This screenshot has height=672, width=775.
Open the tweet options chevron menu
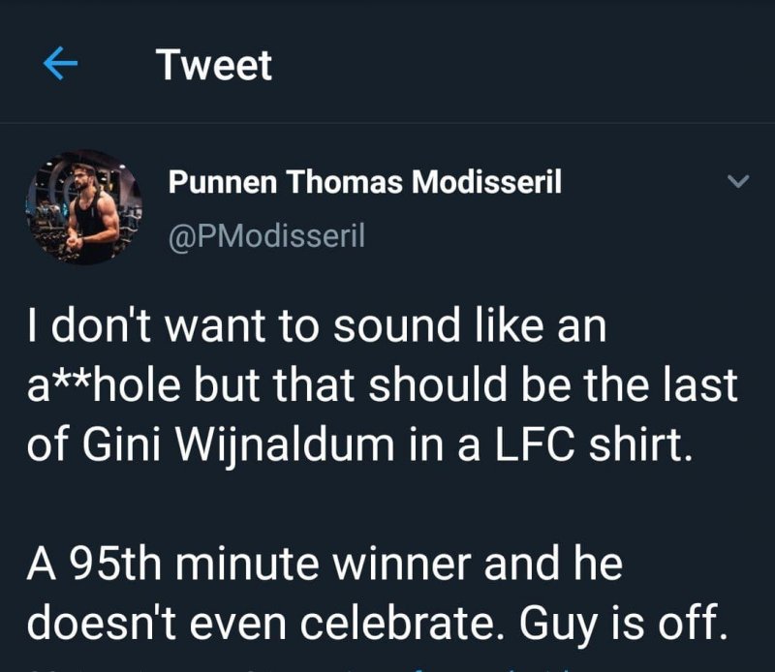coord(738,181)
